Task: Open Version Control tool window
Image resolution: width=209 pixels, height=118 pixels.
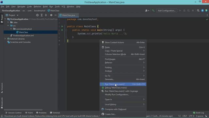Action: click(x=13, y=113)
